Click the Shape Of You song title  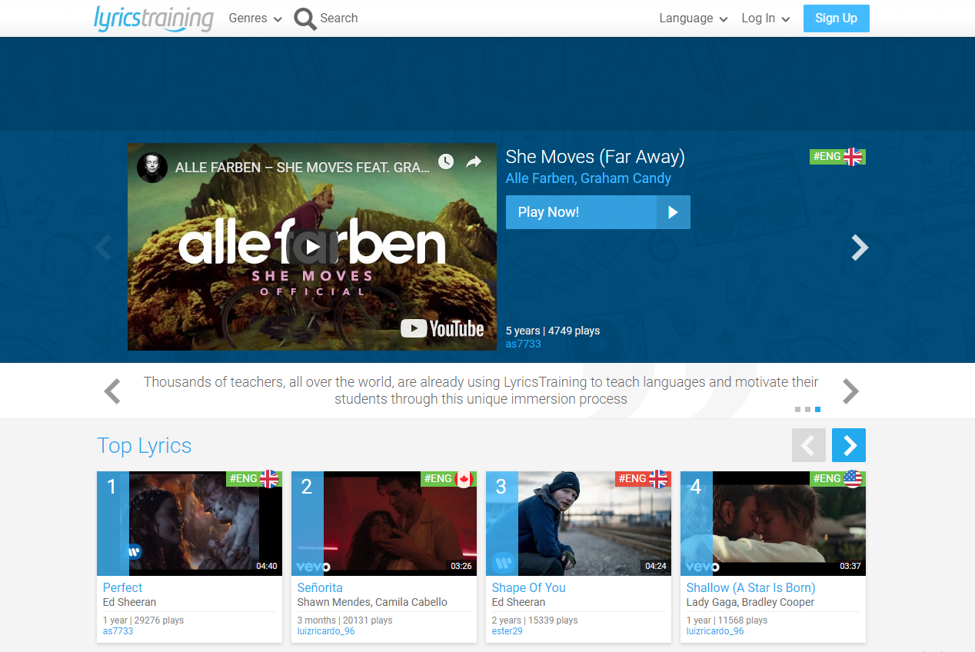coord(529,587)
